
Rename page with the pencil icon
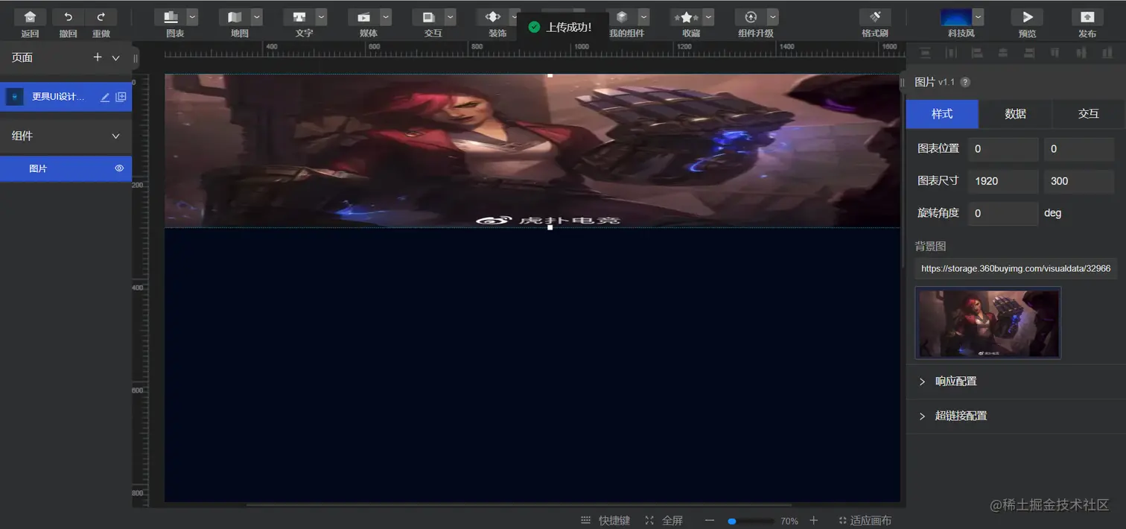pos(105,97)
